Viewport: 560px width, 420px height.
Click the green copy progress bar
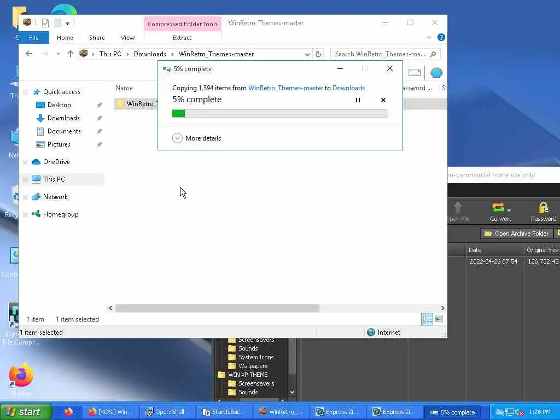pos(280,114)
